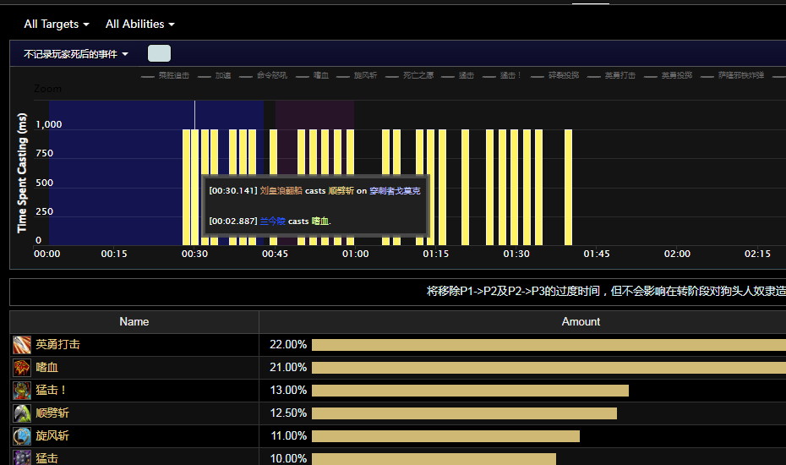This screenshot has height=465, width=786.
Task: Click the 嗜血 ability icon in table
Action: tap(22, 368)
